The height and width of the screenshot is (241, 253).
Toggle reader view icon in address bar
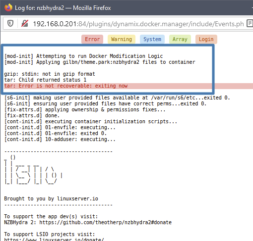click(x=250, y=23)
